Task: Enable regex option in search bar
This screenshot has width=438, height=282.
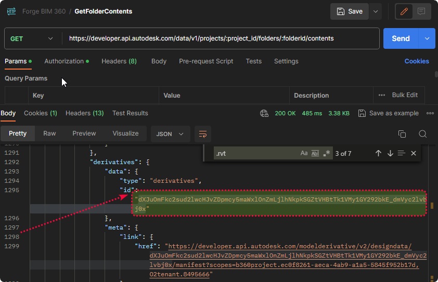Action: click(327, 153)
